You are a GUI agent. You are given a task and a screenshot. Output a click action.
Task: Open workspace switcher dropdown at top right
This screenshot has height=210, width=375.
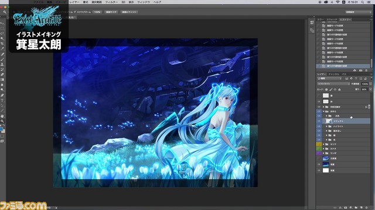coord(358,12)
